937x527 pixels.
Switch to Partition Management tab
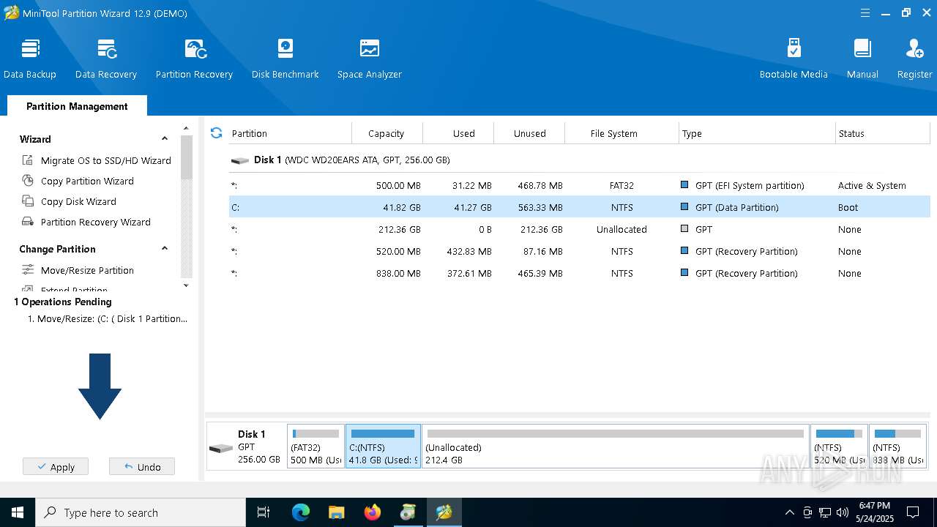[x=77, y=106]
